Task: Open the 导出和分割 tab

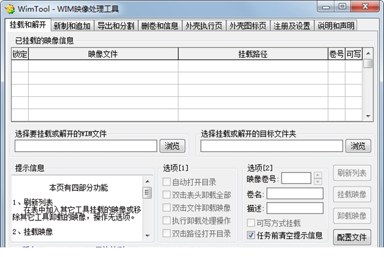Action: coord(116,26)
